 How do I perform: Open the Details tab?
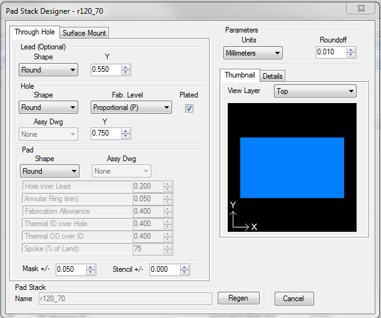point(272,76)
